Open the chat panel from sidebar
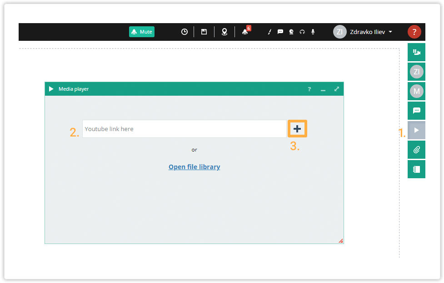This screenshot has width=444, height=283. pyautogui.click(x=416, y=110)
